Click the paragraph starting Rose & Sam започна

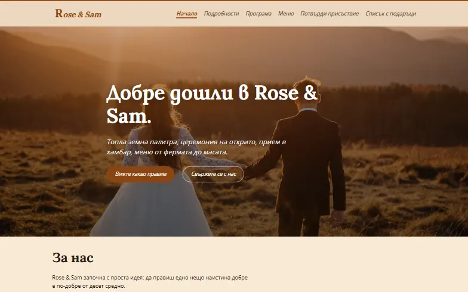click(x=150, y=281)
